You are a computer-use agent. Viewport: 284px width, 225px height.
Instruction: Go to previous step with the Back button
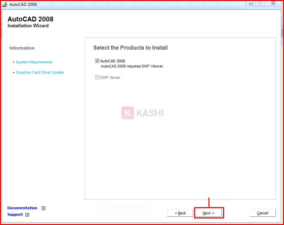180,213
